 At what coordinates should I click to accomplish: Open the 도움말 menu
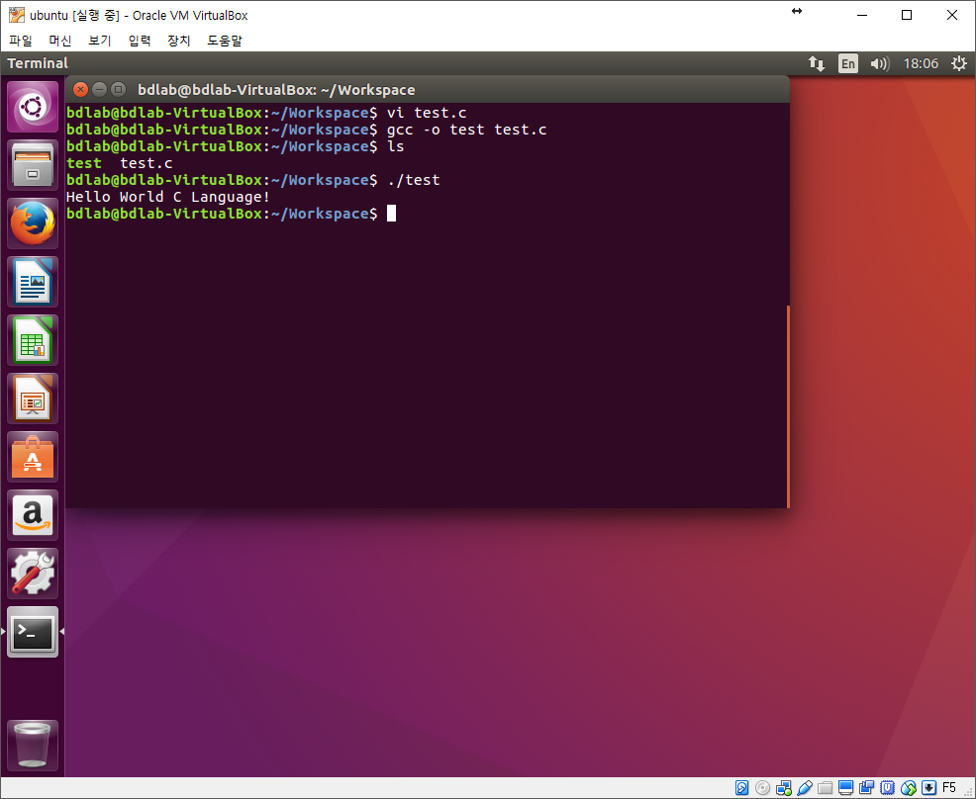coord(224,41)
